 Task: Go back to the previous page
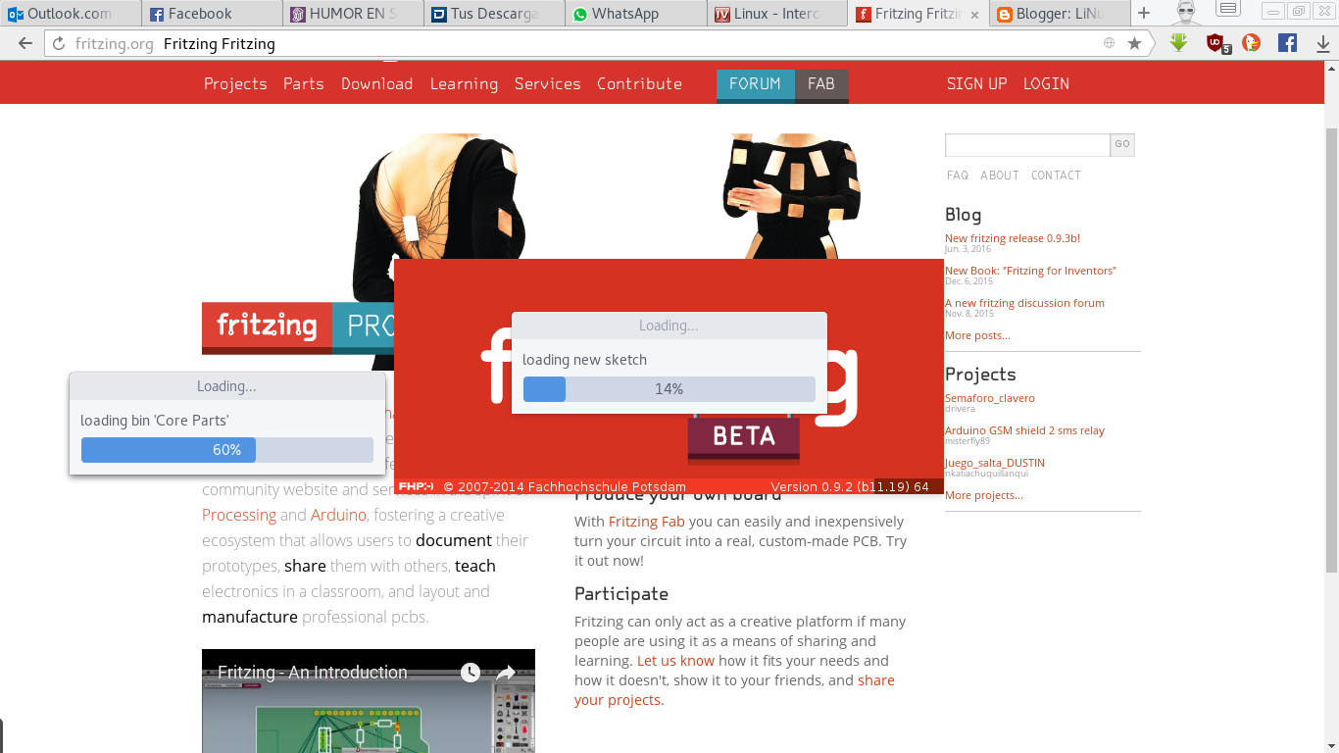pyautogui.click(x=25, y=44)
